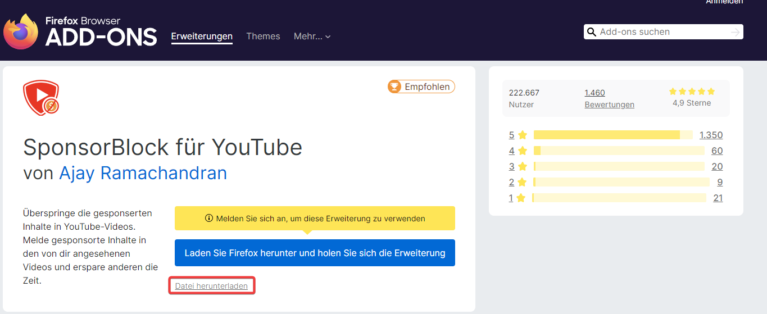Image resolution: width=767 pixels, height=314 pixels.
Task: Click the rating number 2 link
Action: [511, 182]
